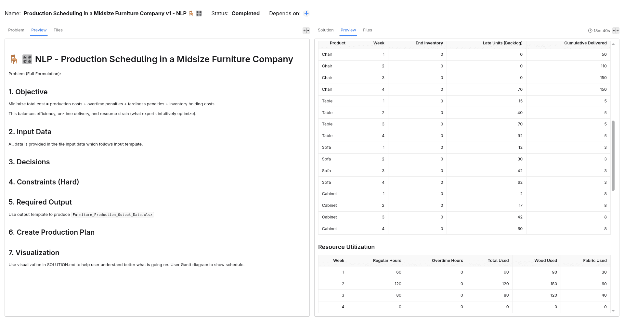
Task: Click the solution panel's vertical scrollbar thumb
Action: tap(613, 156)
